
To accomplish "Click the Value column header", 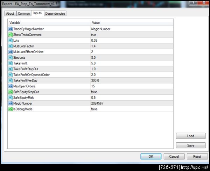I will tap(132, 23).
